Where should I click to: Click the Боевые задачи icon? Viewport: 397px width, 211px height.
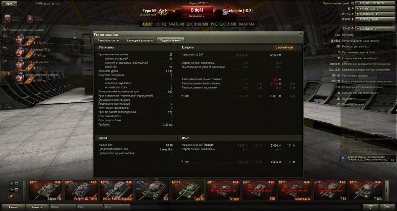tap(7, 17)
